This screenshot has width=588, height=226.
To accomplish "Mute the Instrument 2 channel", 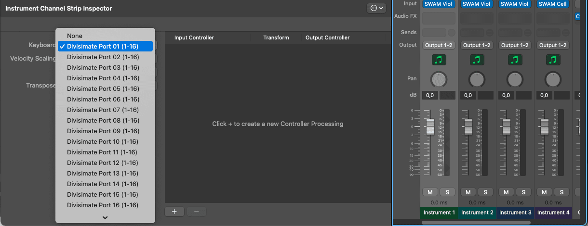I will coord(468,192).
